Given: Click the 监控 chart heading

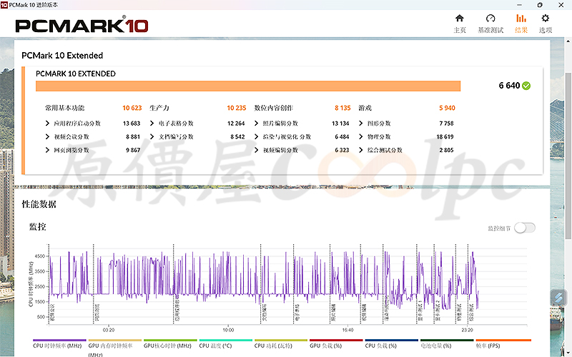Looking at the screenshot, I should point(38,227).
